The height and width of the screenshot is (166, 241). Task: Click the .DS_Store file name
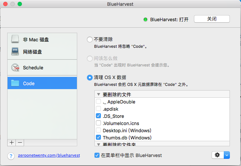(113, 116)
